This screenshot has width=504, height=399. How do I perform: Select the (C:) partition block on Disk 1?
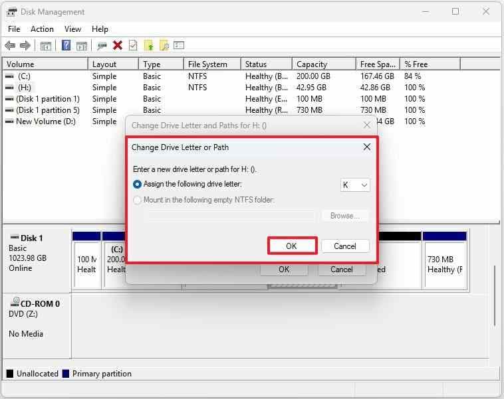click(114, 261)
